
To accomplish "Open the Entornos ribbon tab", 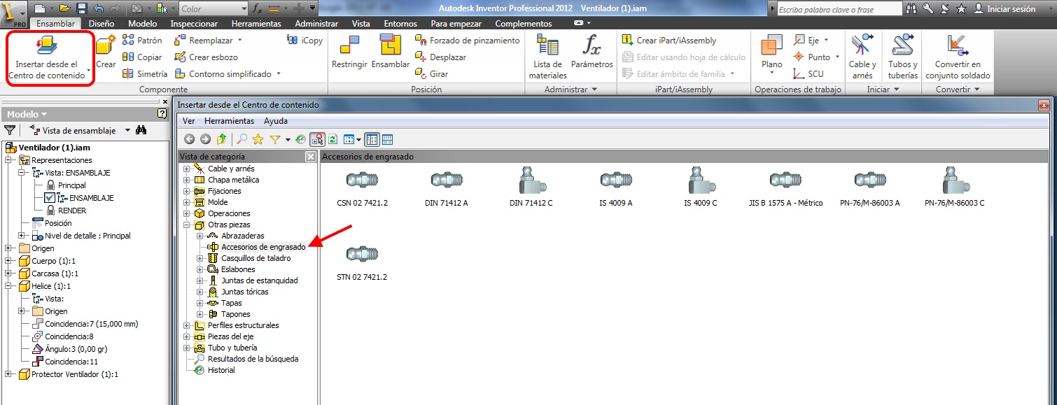I will point(400,23).
